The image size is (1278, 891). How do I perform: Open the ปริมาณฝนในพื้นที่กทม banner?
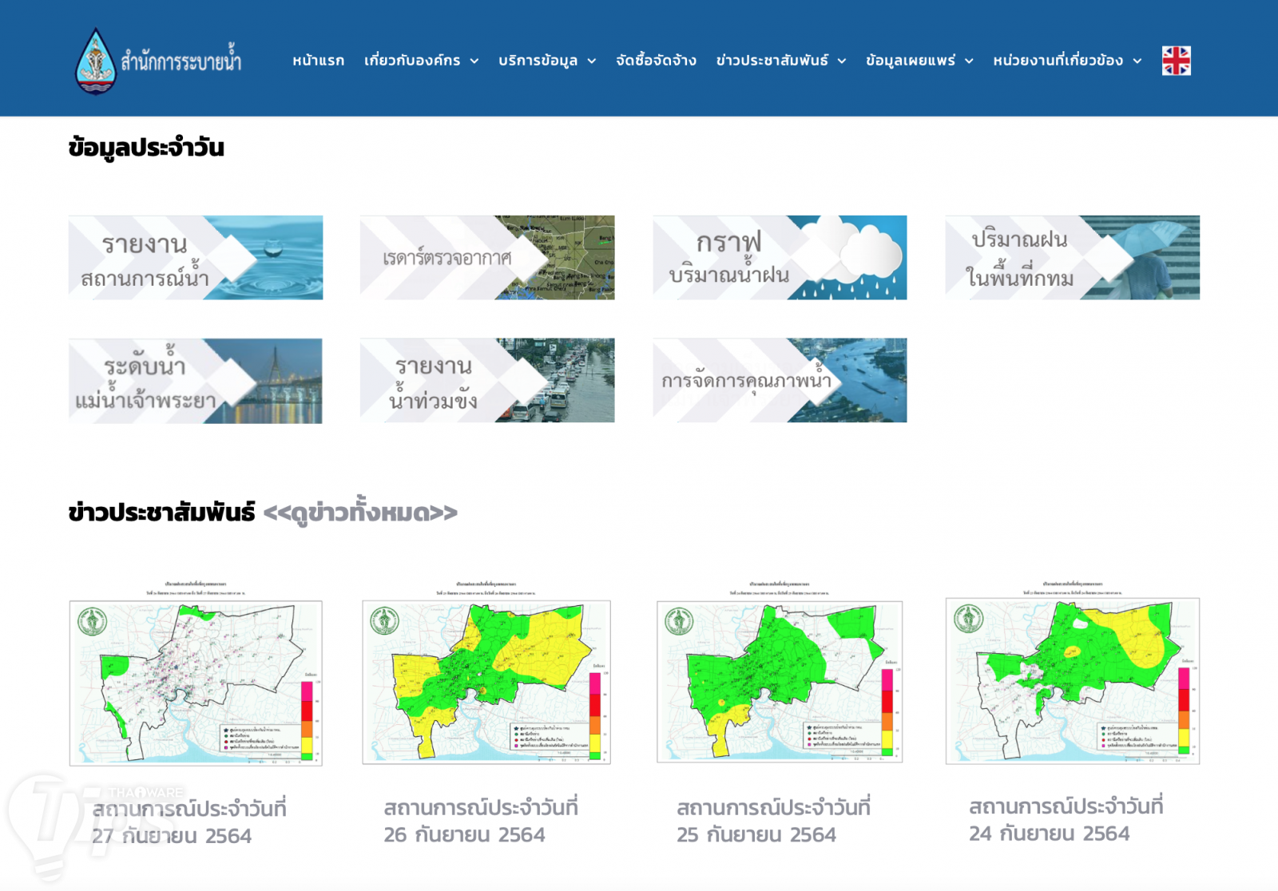click(x=1073, y=258)
